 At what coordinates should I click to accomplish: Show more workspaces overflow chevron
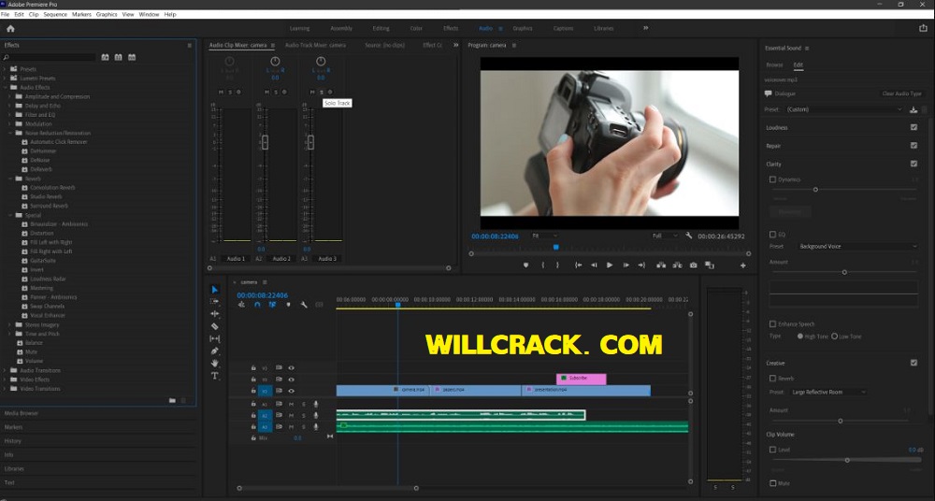[x=645, y=28]
